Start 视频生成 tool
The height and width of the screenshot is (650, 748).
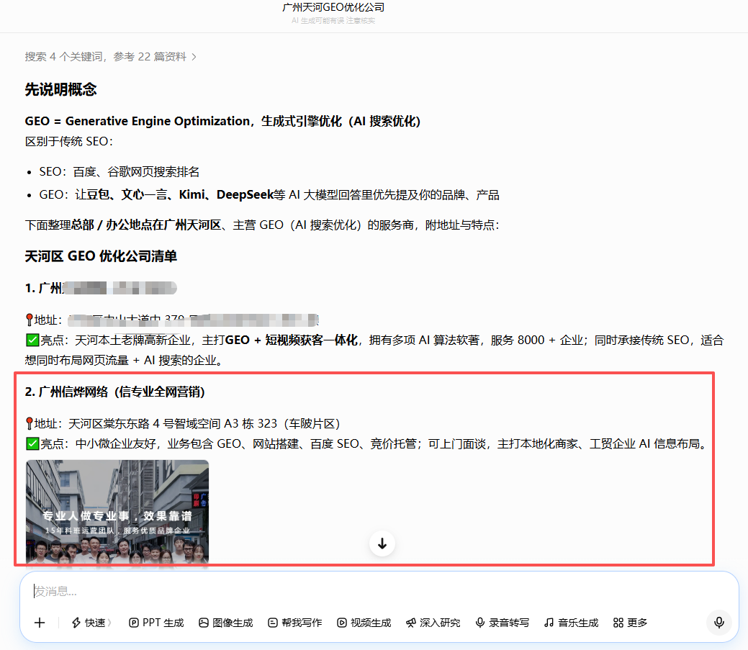tap(364, 623)
